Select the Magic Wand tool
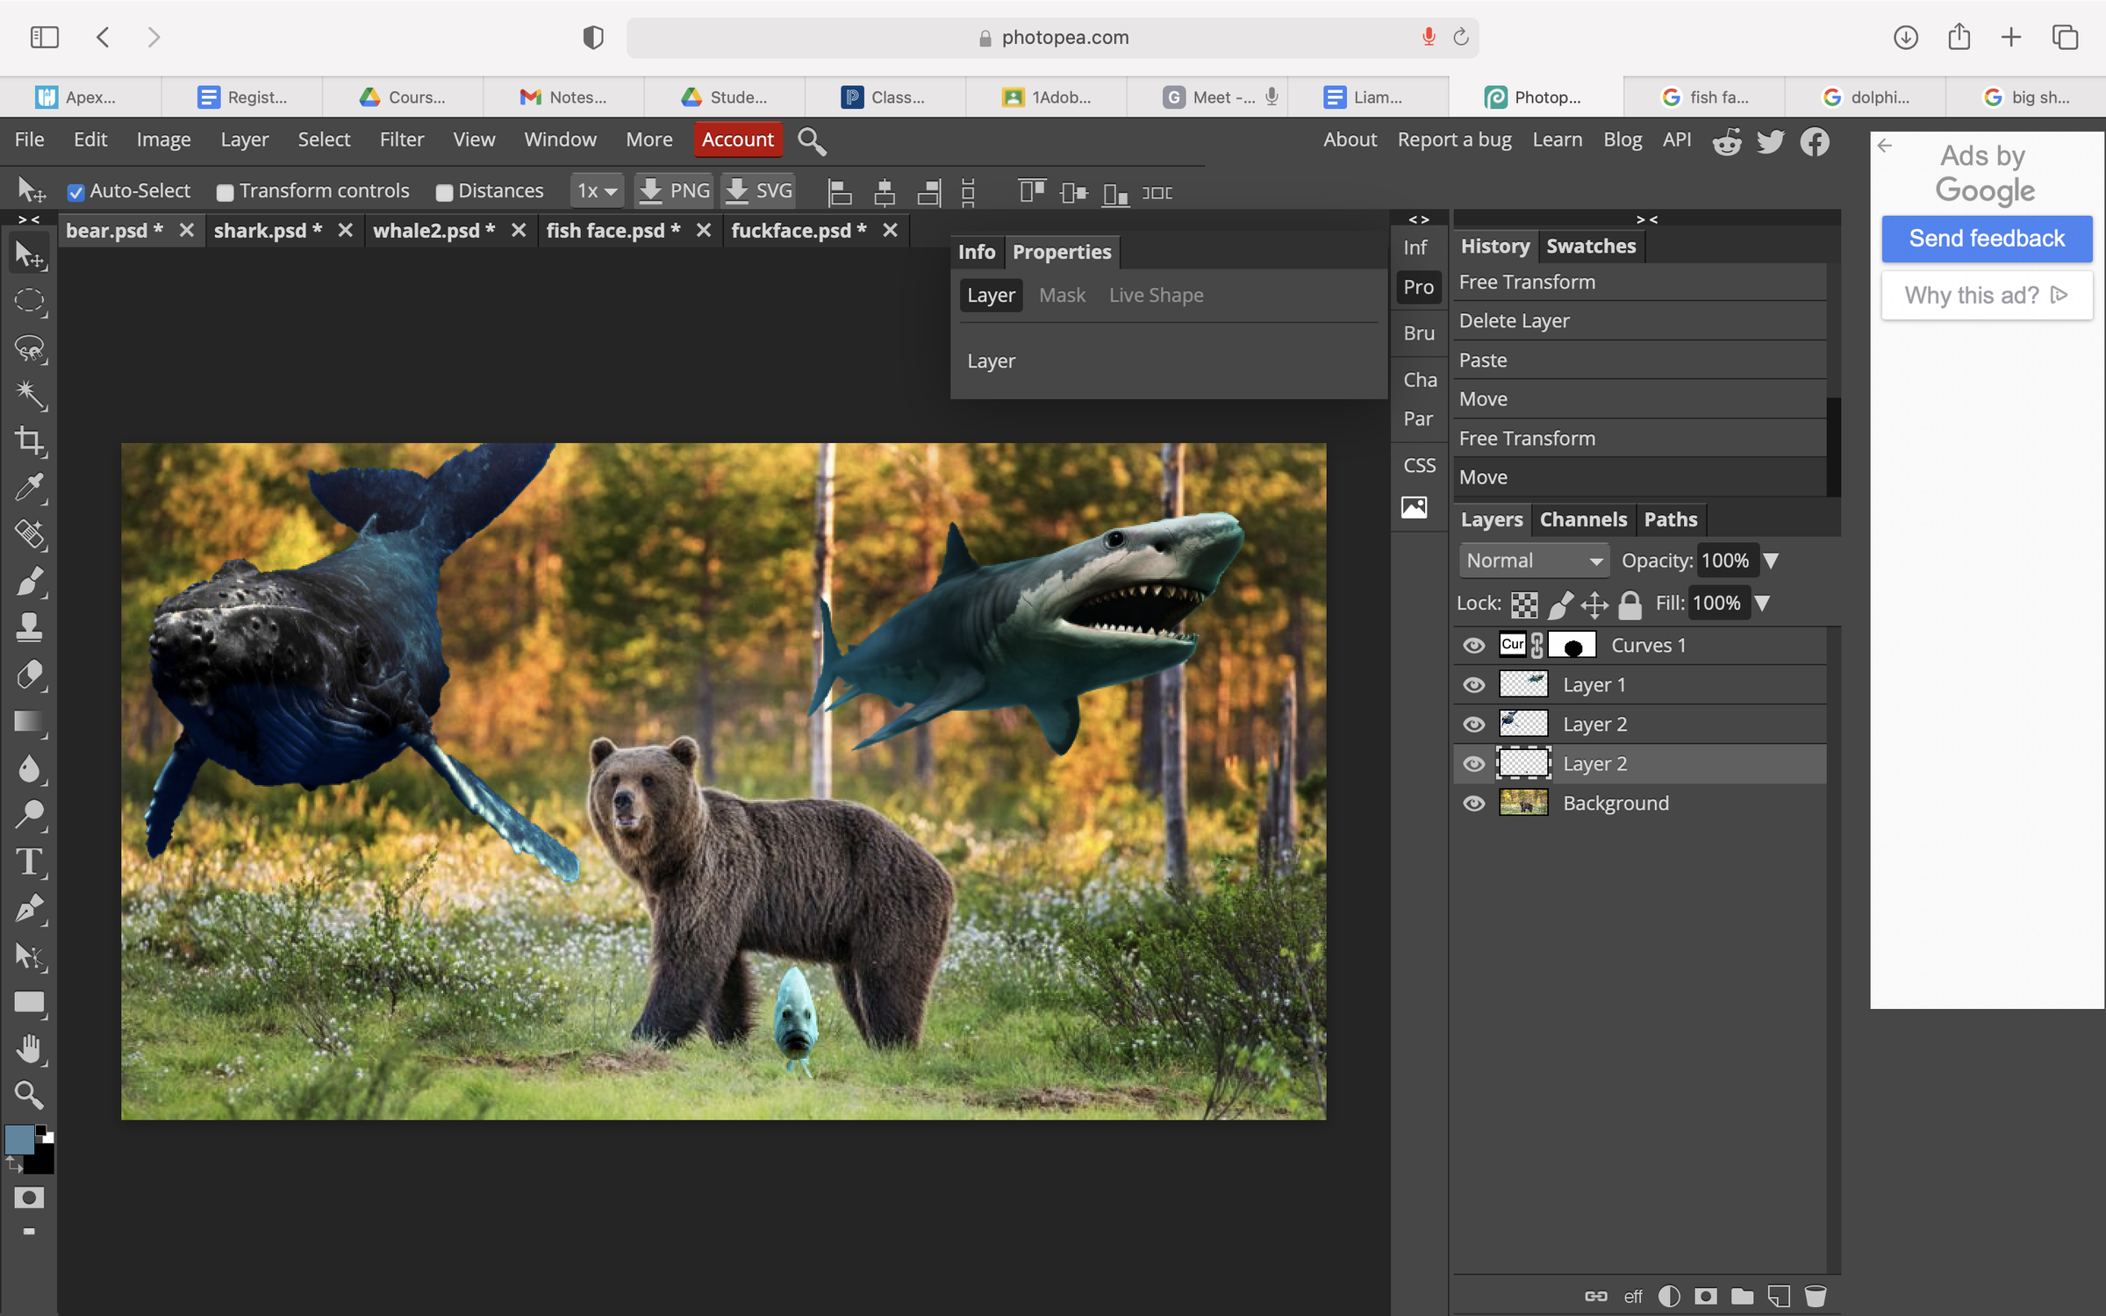This screenshot has width=2106, height=1316. (x=30, y=396)
